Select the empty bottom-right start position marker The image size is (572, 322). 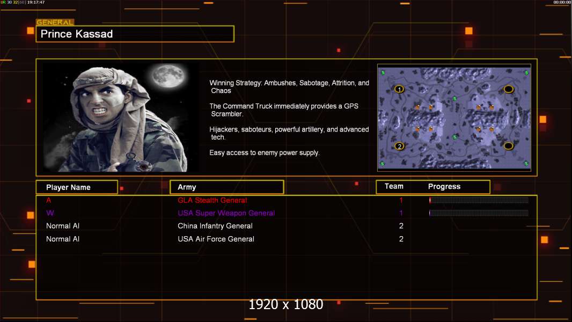pyautogui.click(x=509, y=146)
